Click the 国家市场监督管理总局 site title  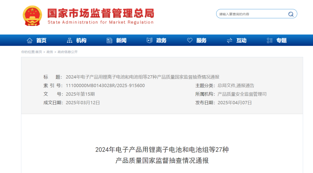click(101, 13)
